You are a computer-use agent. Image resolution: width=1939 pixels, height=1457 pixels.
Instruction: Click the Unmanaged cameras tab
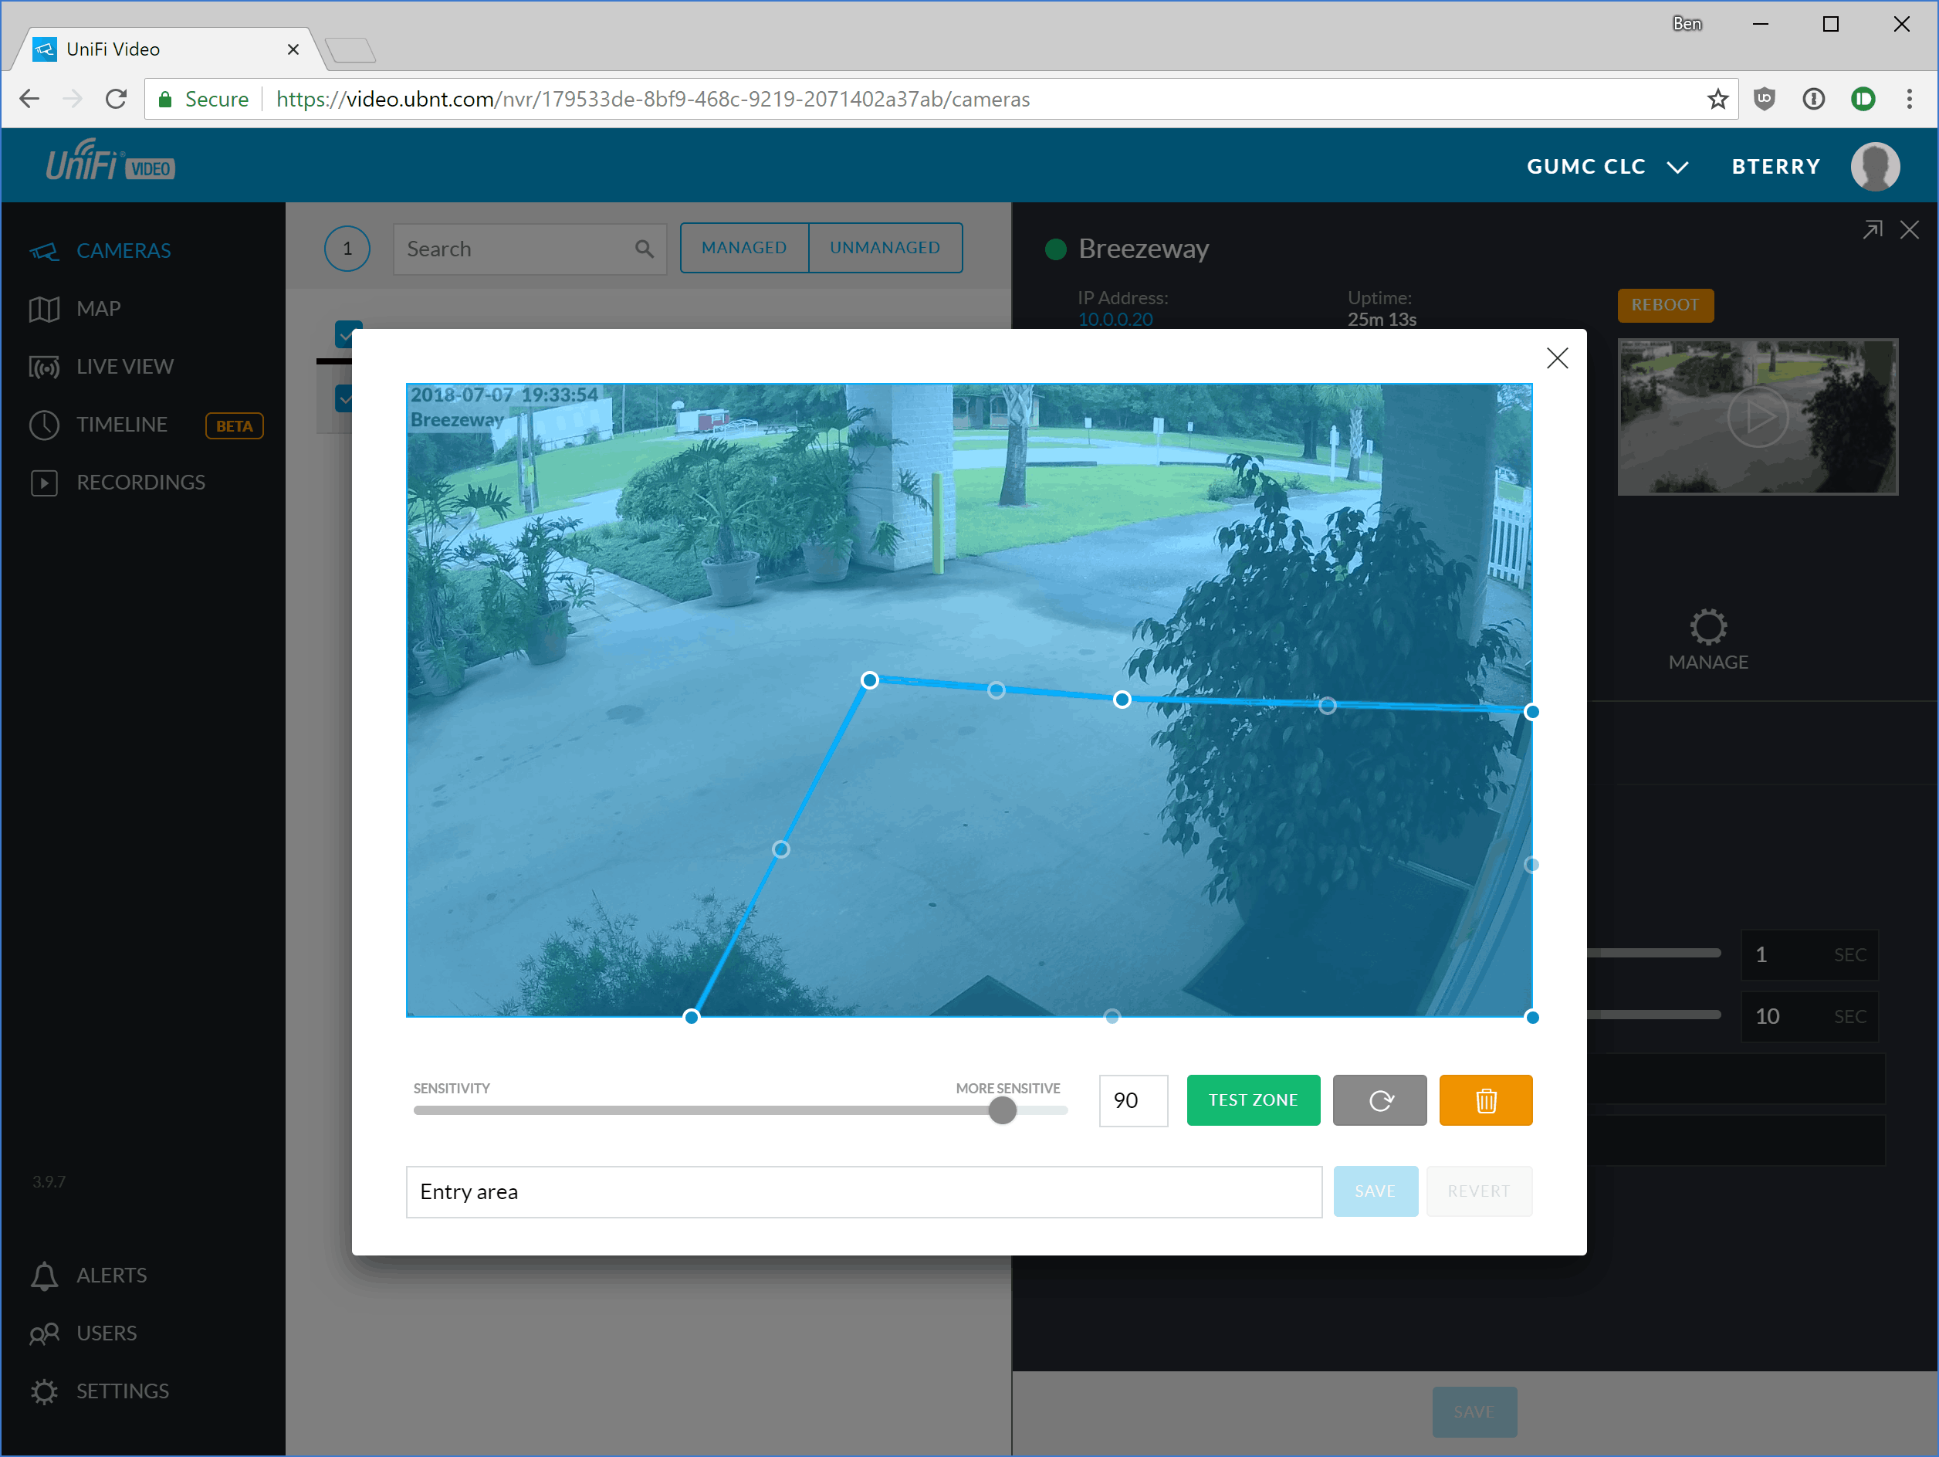[x=885, y=247]
